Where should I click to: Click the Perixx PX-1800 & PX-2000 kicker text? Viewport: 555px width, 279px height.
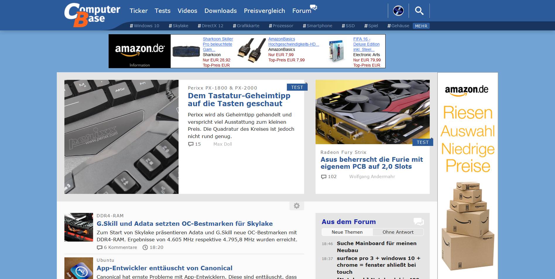[222, 88]
